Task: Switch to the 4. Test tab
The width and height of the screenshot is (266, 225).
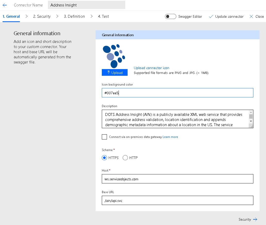Action: coord(103,16)
